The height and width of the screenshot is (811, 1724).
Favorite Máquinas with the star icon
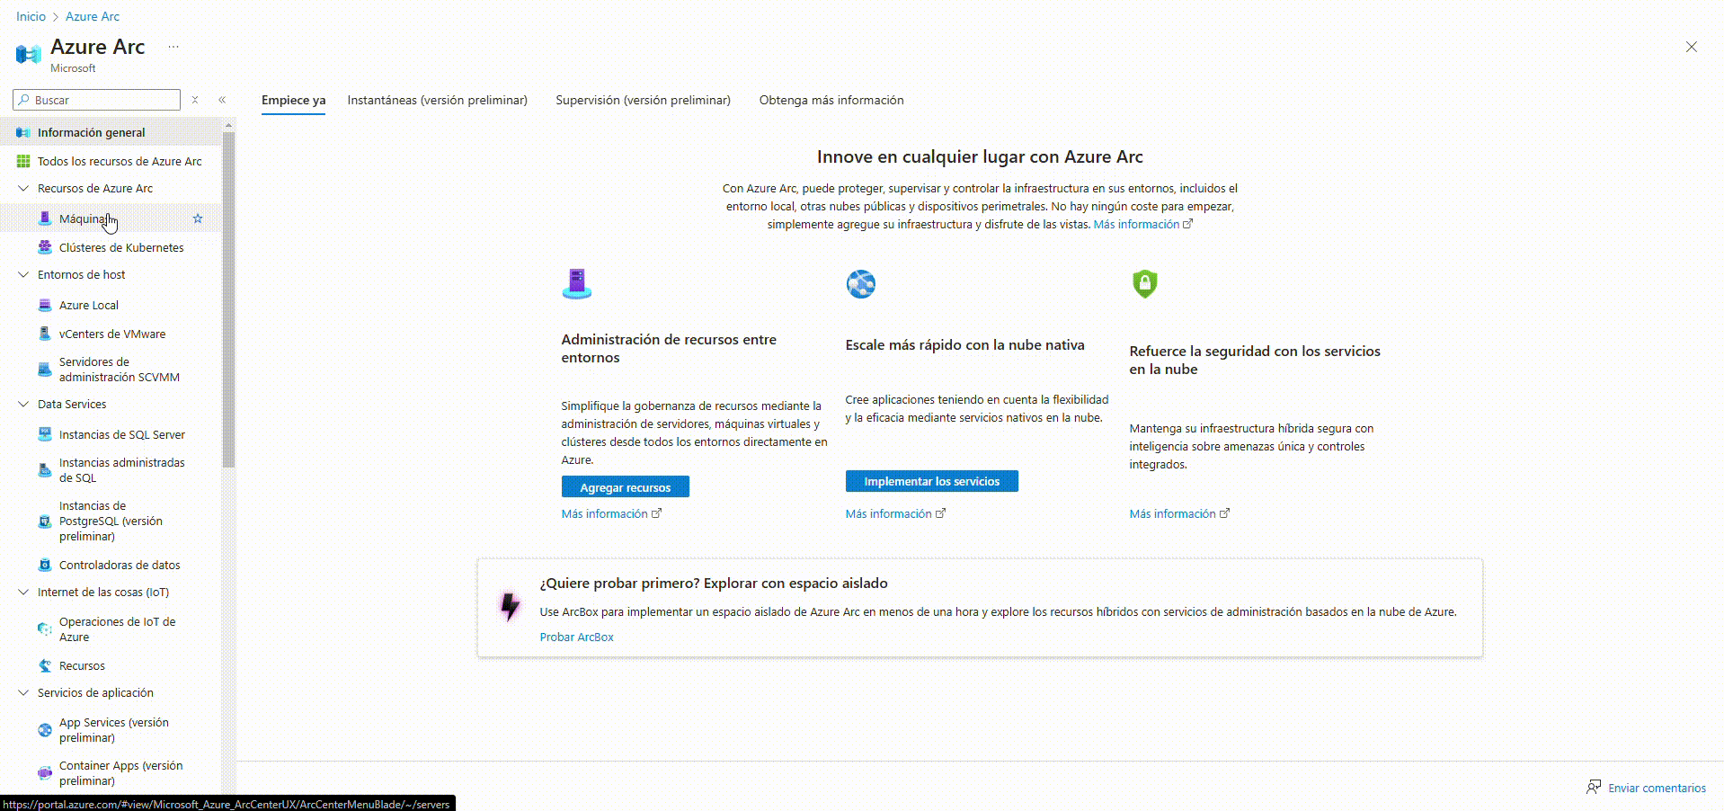point(198,218)
